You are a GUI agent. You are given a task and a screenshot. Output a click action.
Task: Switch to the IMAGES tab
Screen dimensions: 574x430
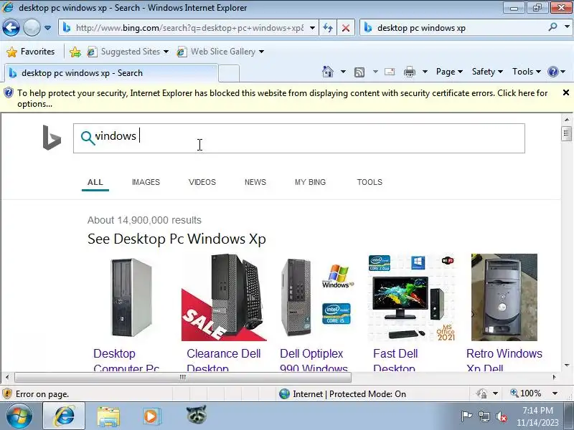coord(146,182)
